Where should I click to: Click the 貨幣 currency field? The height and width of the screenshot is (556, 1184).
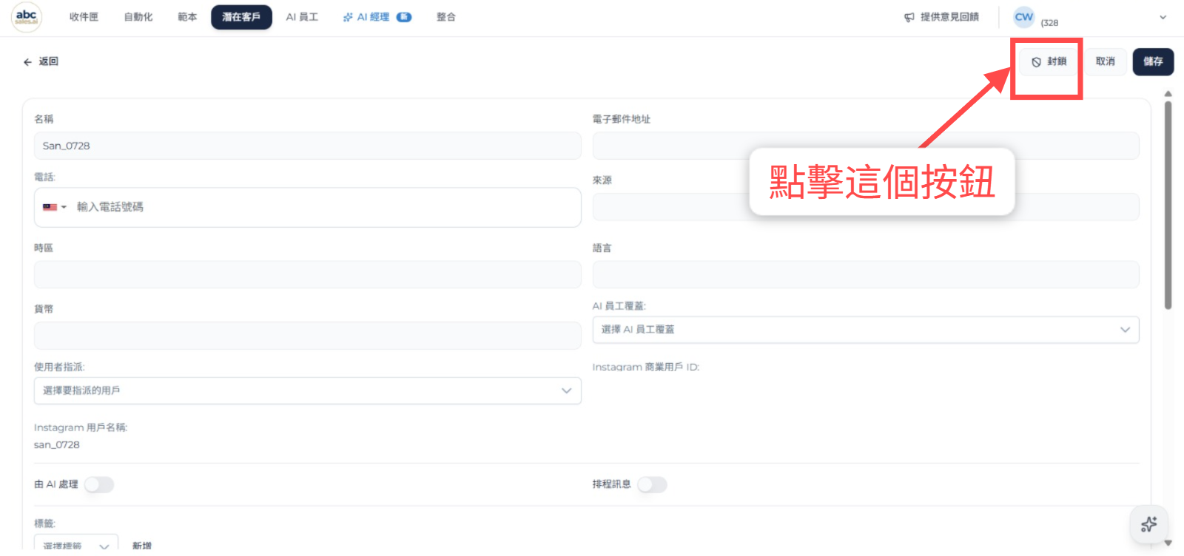click(307, 336)
